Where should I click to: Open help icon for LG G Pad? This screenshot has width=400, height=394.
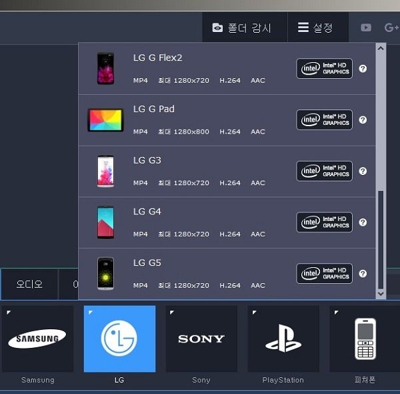pyautogui.click(x=363, y=120)
